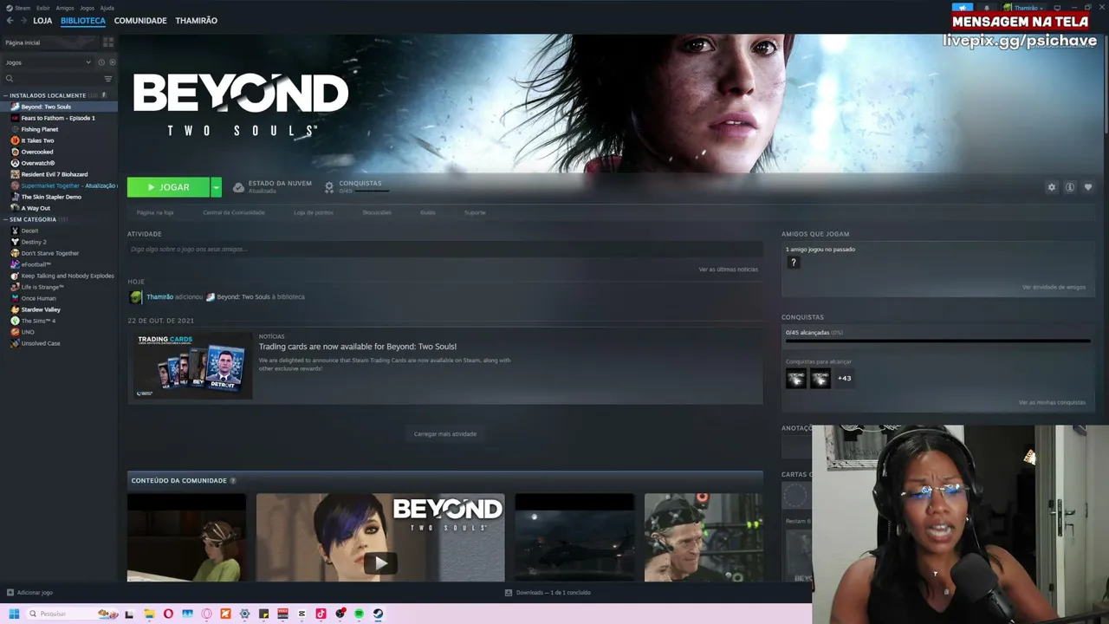Open the Exibir menu

point(43,8)
